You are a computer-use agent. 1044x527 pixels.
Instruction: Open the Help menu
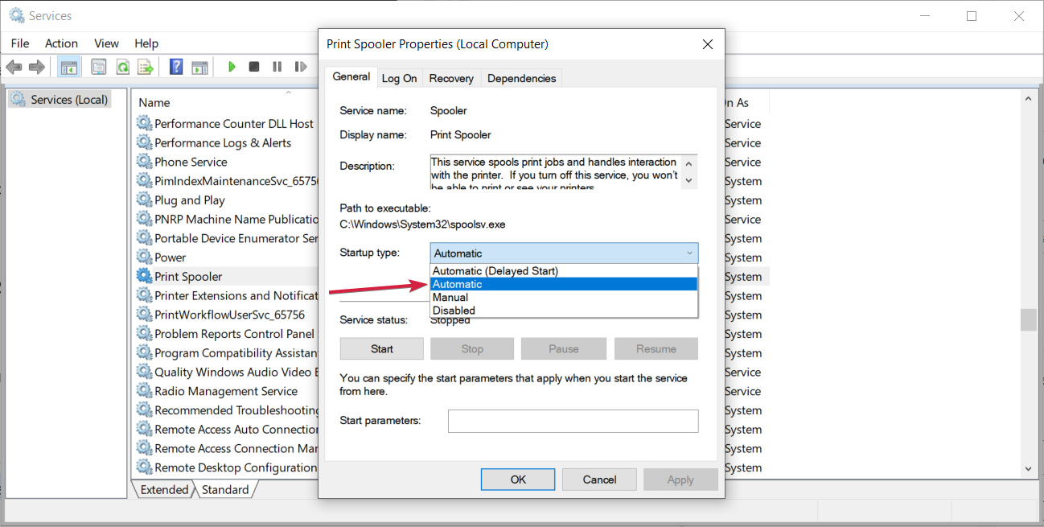point(146,43)
